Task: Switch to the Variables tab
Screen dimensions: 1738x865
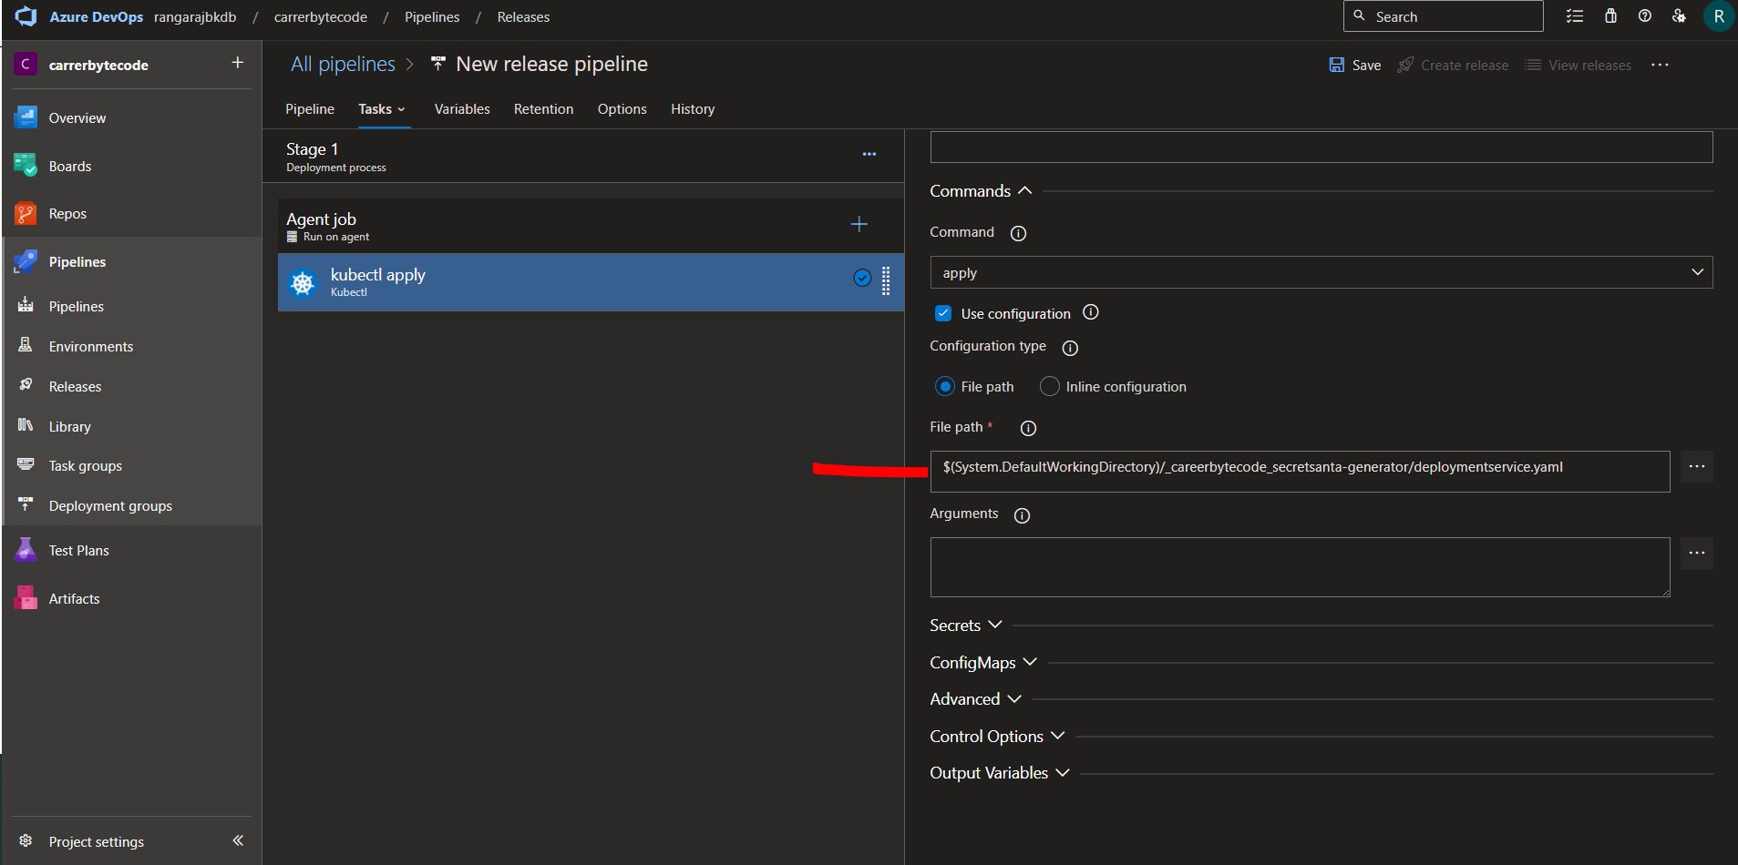Action: pos(462,108)
